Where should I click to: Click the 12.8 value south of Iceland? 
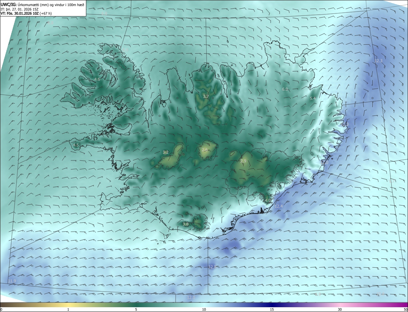(x=212, y=267)
